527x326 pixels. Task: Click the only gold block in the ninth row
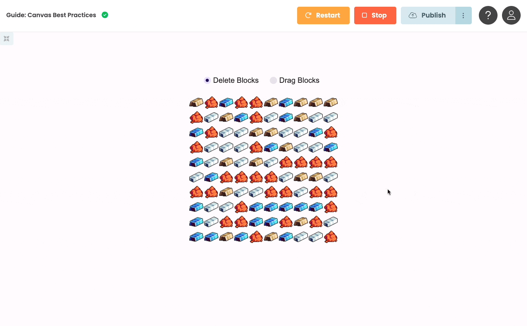tap(301, 222)
